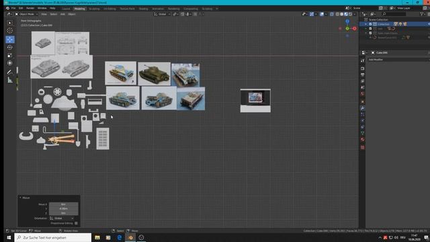
Task: Open the Orientation Global dropdown in Move panel
Action: click(x=62, y=218)
